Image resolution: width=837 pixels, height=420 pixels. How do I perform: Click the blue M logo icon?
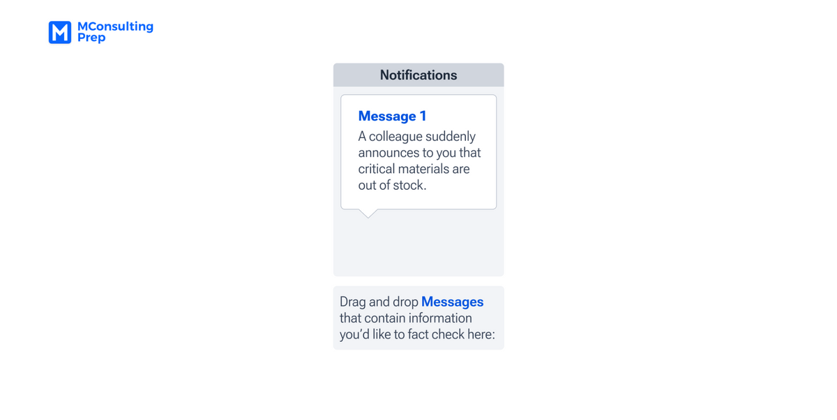(60, 32)
